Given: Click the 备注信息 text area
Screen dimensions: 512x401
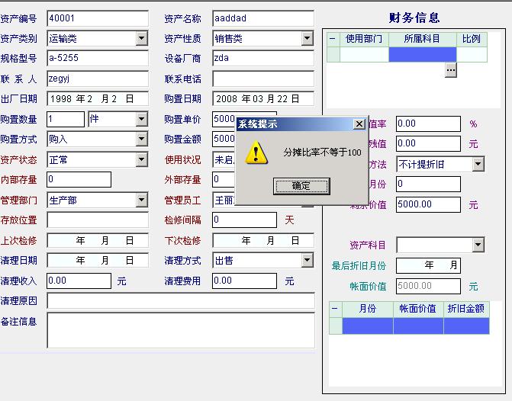Looking at the screenshot, I should coord(180,330).
